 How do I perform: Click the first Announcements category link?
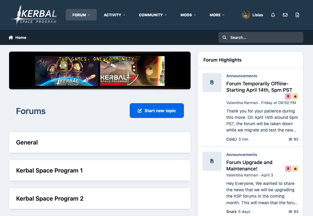point(241,76)
